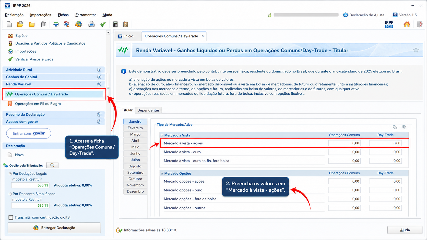This screenshot has height=240, width=427.
Task: Click the magnifier next to Opção pela Tributação
Action: pos(52,165)
